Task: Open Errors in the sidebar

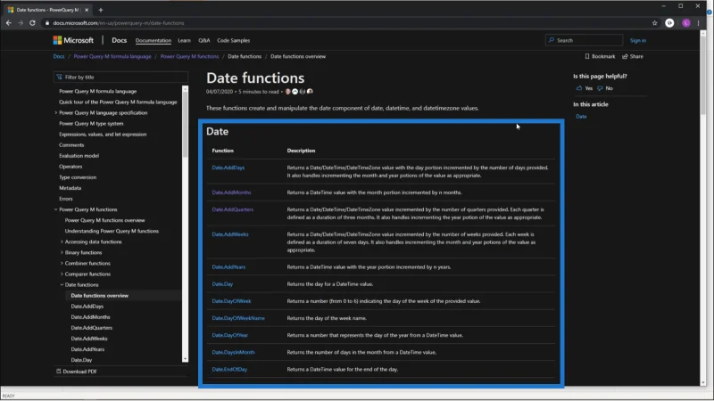Action: click(65, 199)
